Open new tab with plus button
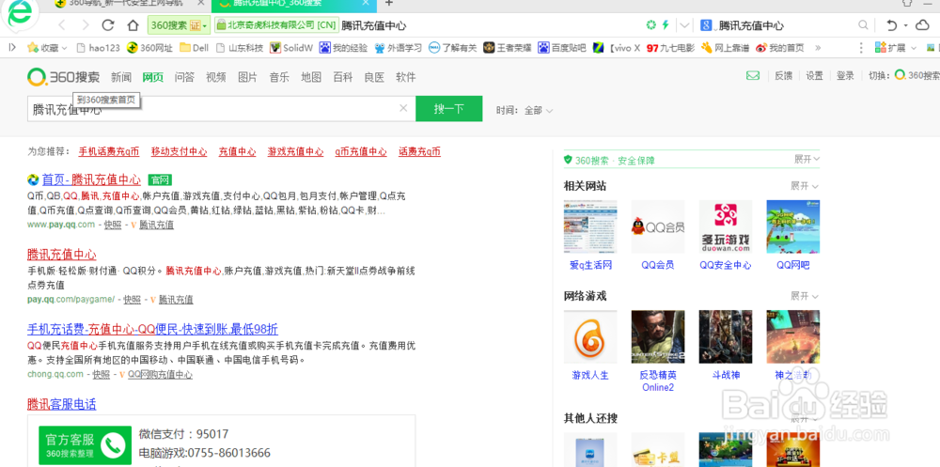This screenshot has height=467, width=940. (x=389, y=4)
